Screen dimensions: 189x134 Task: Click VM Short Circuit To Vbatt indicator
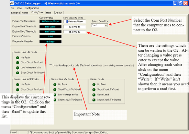coord(55,90)
